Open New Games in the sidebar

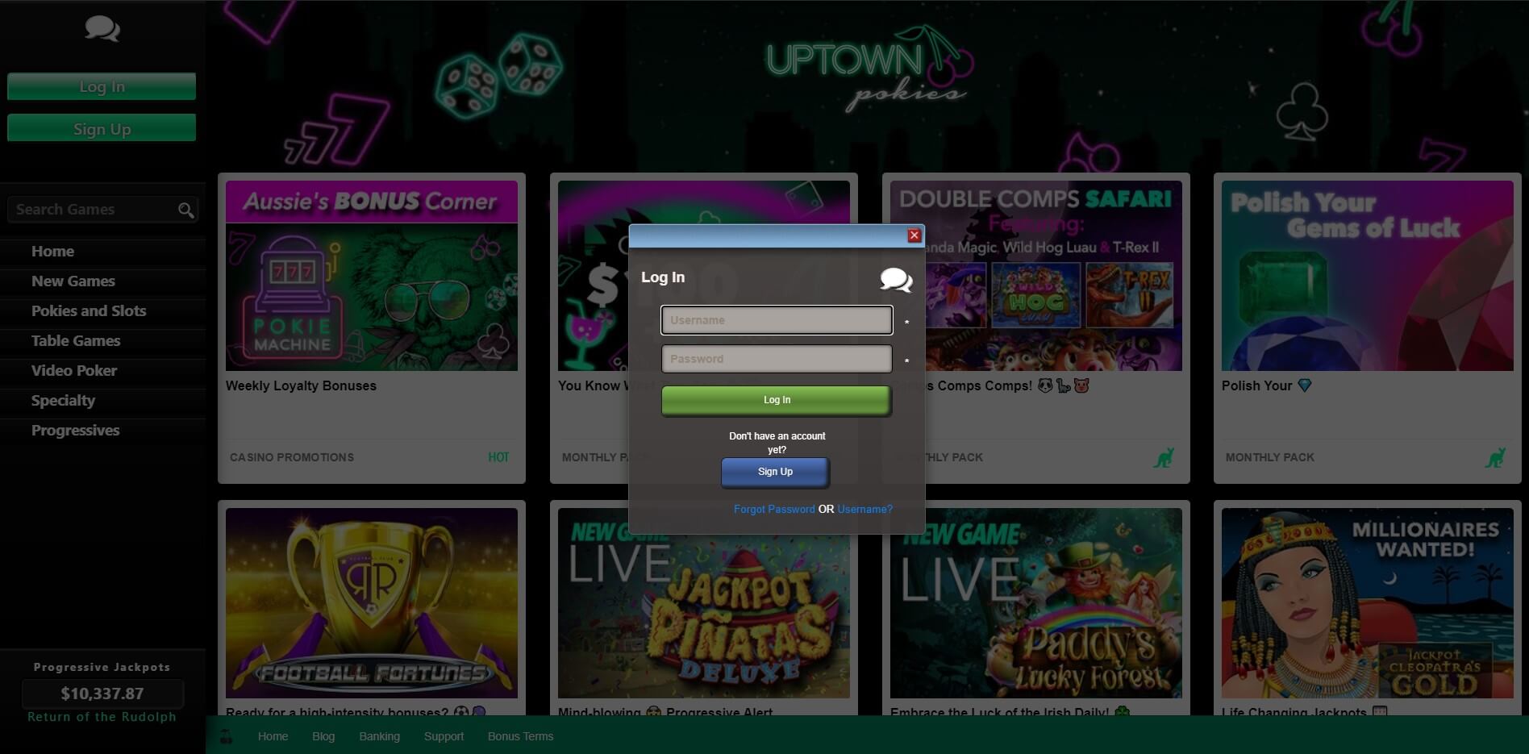(73, 281)
